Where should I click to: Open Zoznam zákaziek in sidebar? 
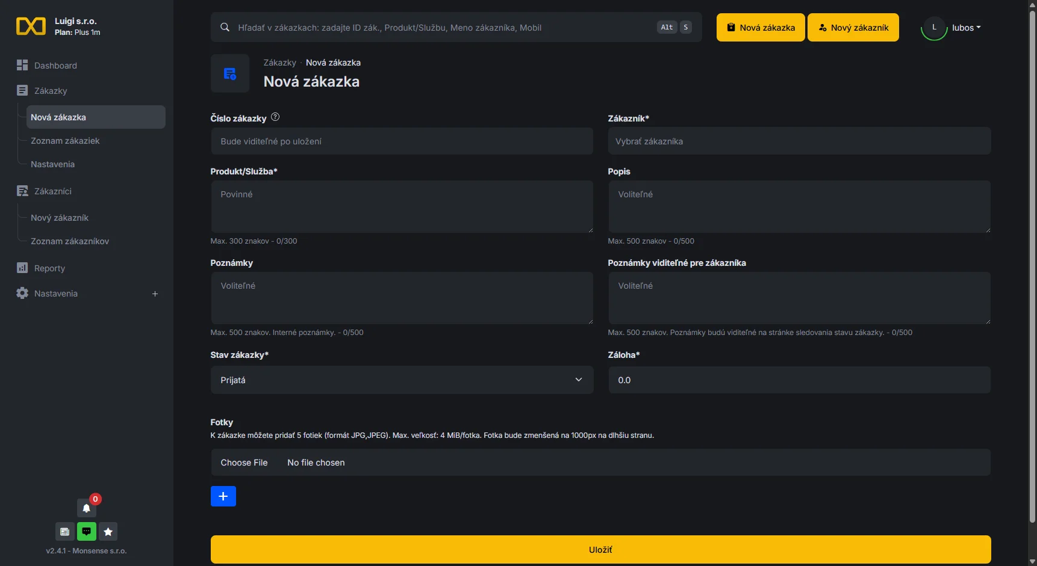click(x=65, y=141)
